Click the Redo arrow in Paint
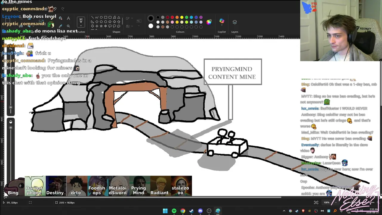 coord(63,9)
